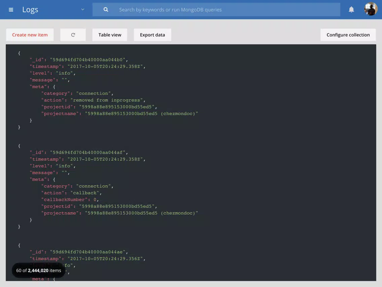Click the second record's projectid value
Screen dimensions: 382x287
[x=117, y=206]
